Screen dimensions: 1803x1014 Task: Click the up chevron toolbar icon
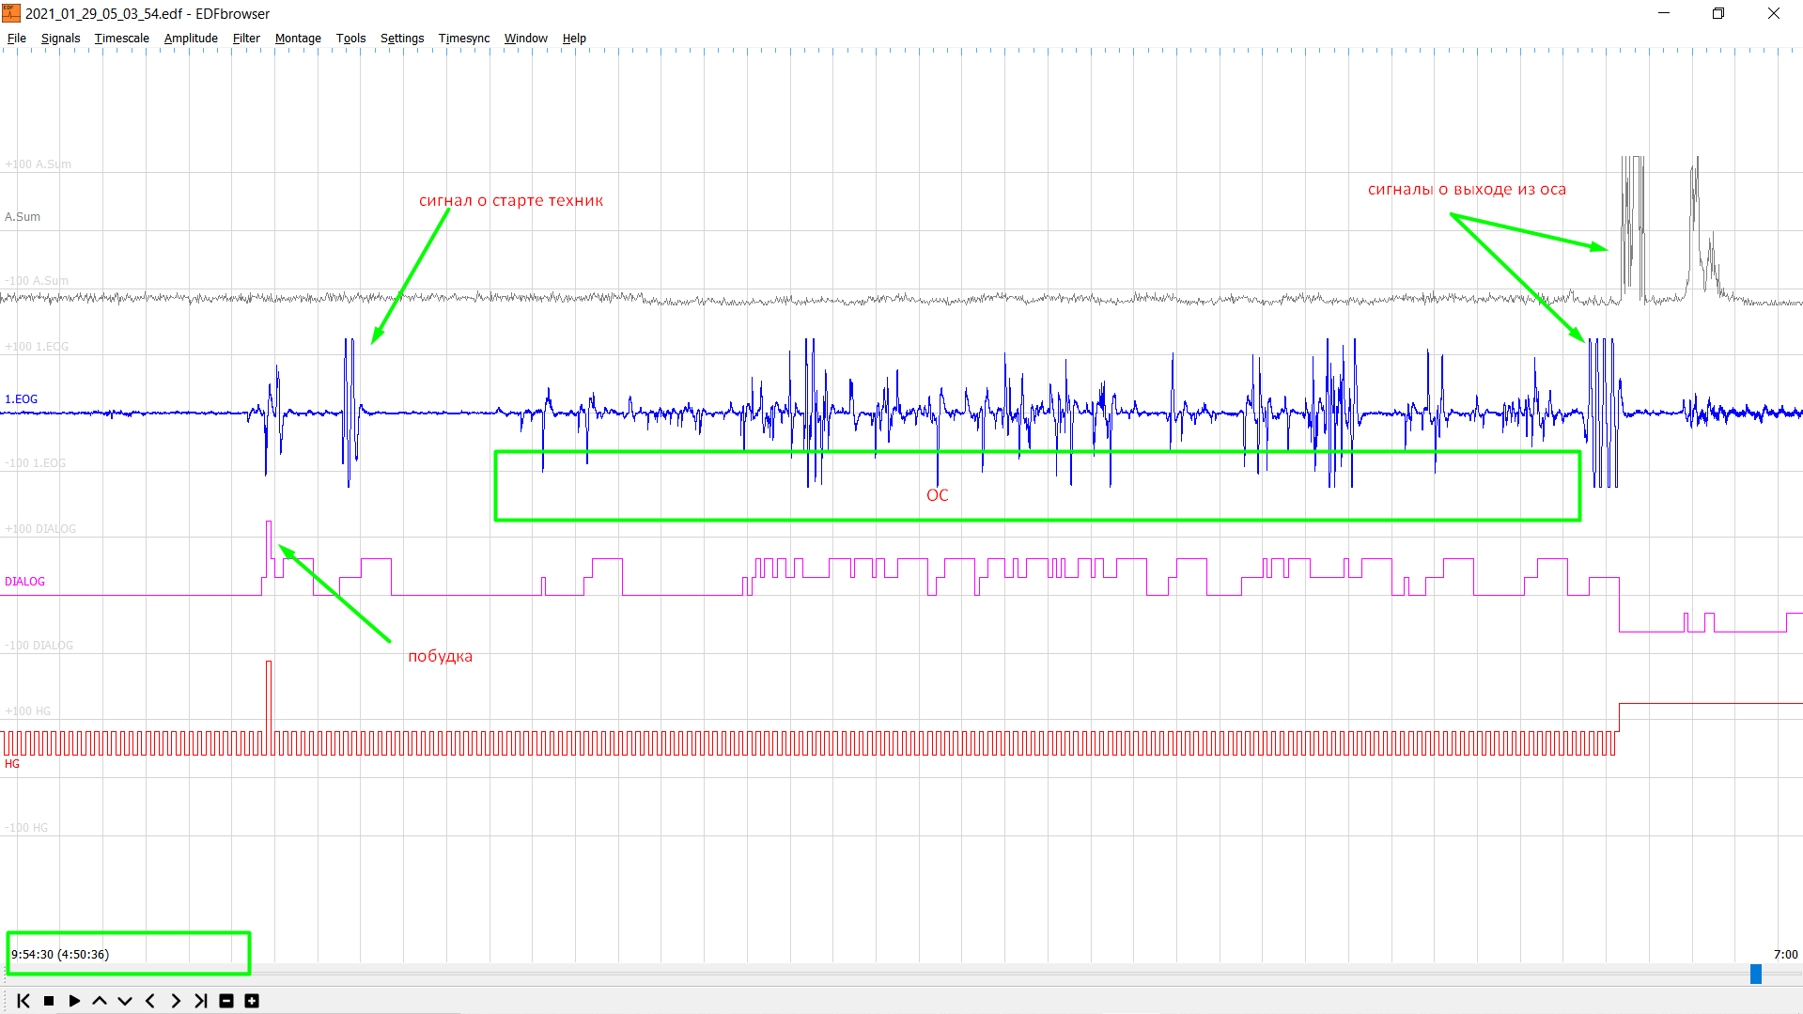coord(100,1001)
